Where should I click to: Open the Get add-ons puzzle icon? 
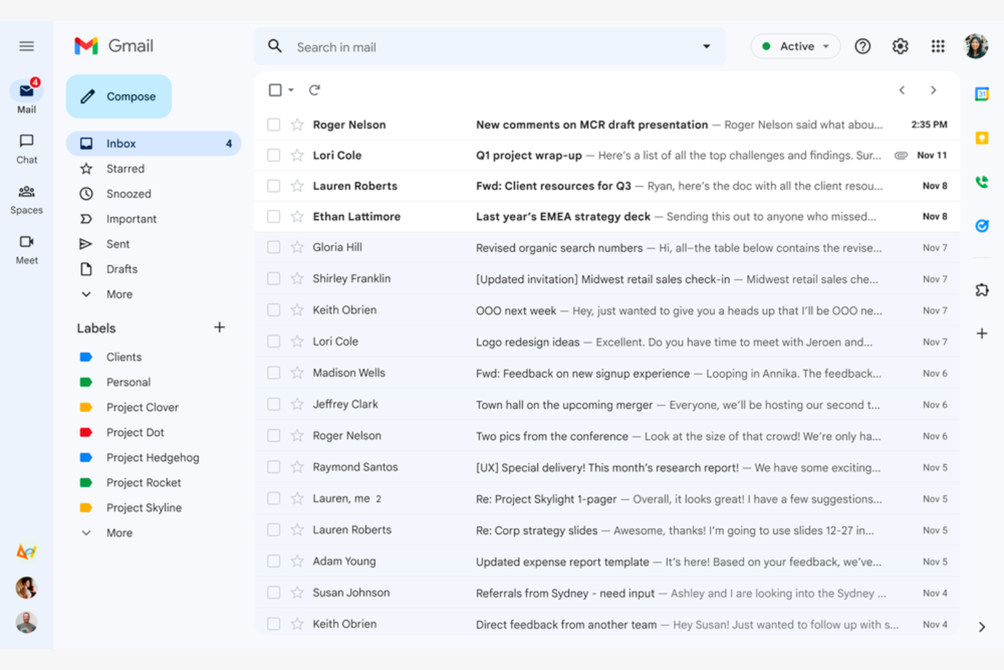pos(982,291)
